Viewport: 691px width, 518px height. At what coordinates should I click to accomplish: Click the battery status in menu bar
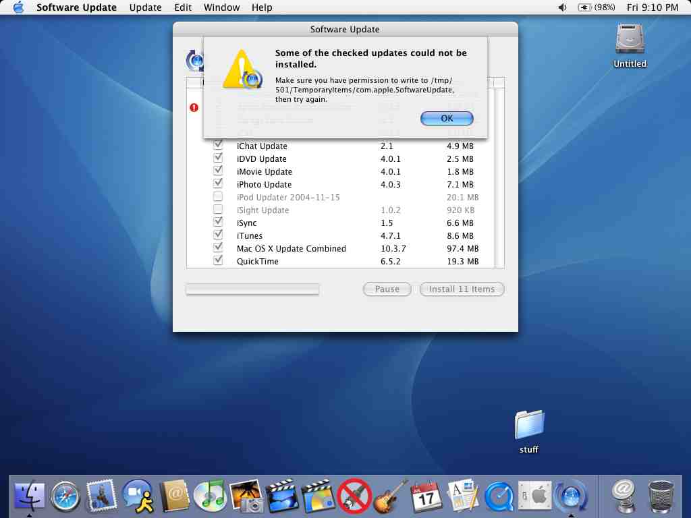tap(597, 7)
